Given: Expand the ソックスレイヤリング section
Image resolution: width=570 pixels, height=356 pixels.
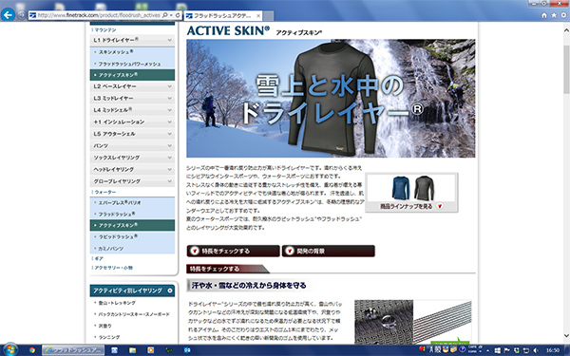Looking at the screenshot, I should tap(132, 158).
